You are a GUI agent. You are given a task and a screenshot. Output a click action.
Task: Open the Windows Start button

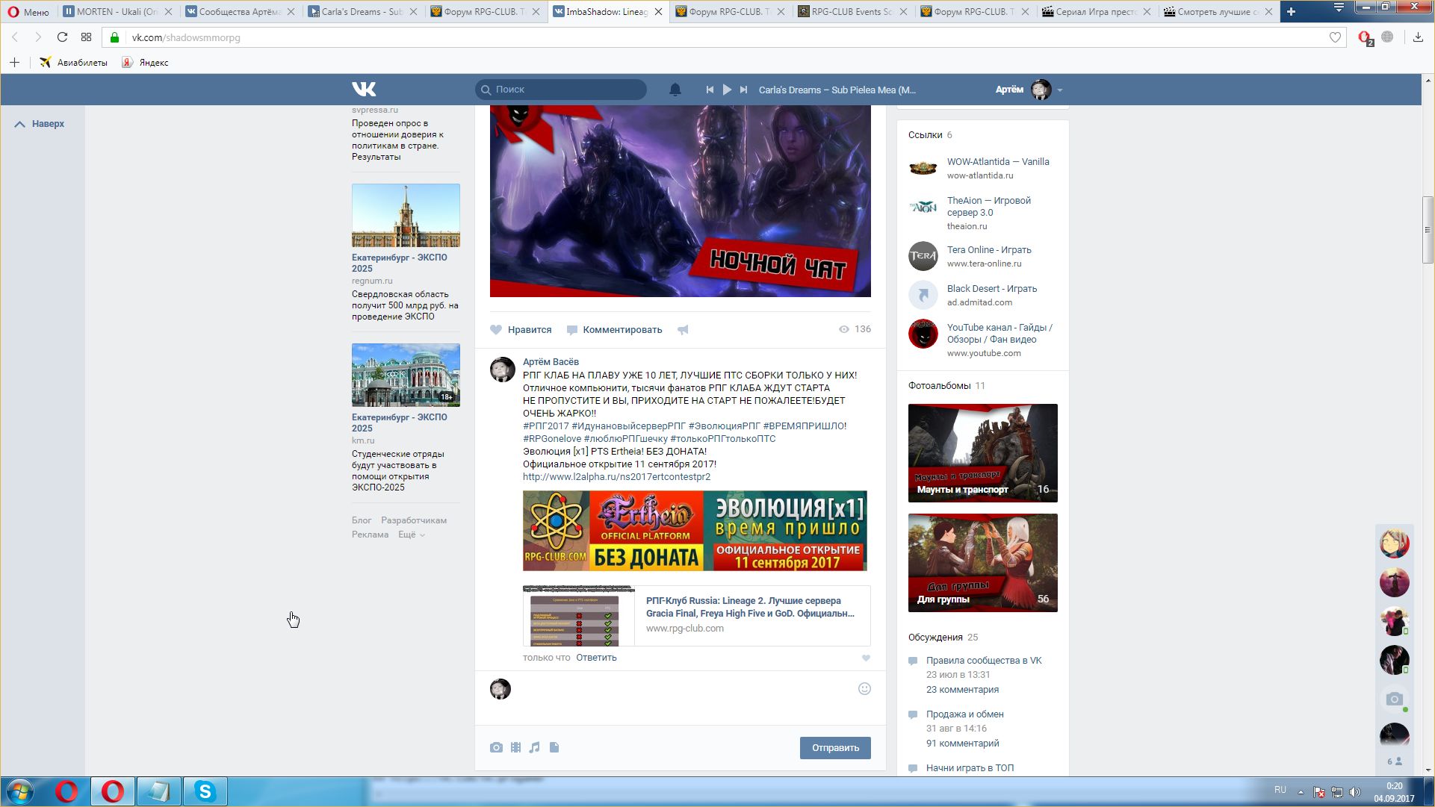coord(20,791)
